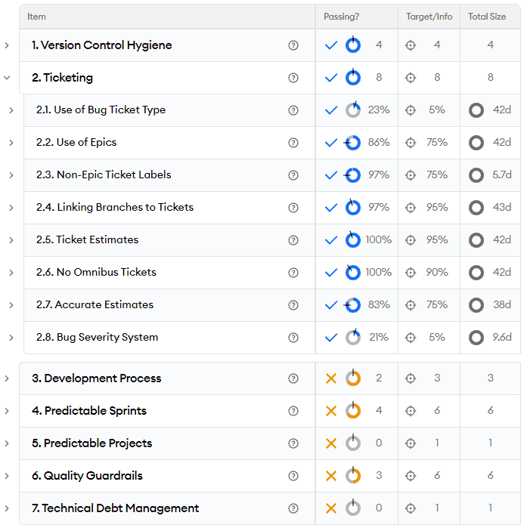Click target crosshair for Ticket Estimates
Image resolution: width=524 pixels, height=528 pixels.
[x=411, y=240]
